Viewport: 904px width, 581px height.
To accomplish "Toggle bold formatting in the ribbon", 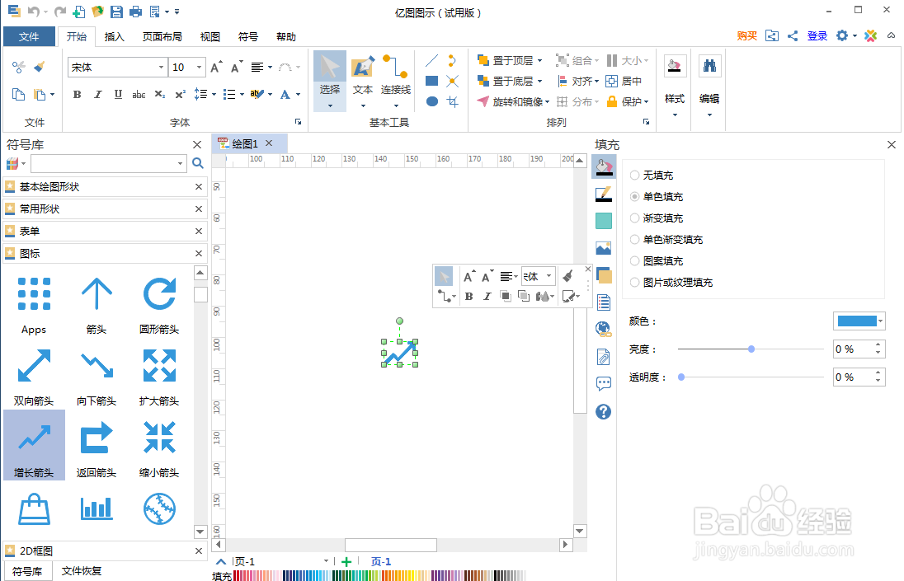I will (76, 95).
